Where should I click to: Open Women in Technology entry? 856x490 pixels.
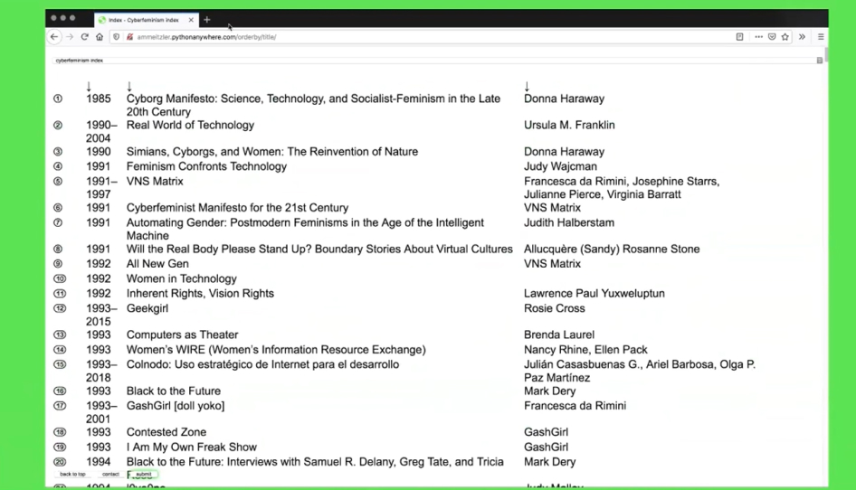coord(182,278)
